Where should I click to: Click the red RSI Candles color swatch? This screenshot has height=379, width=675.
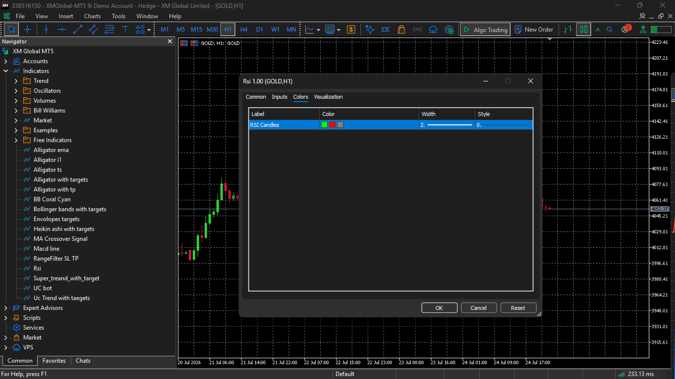click(x=333, y=125)
